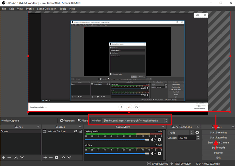Open source properties gear in Sources toolbar
The height and width of the screenshot is (166, 235).
[x=56, y=157]
